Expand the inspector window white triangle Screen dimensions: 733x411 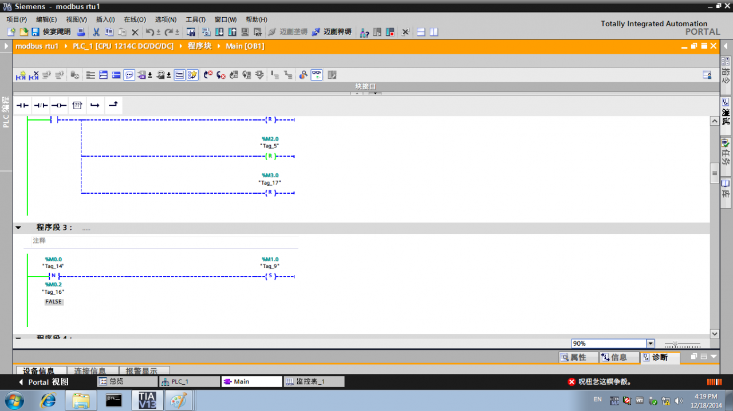(x=714, y=357)
